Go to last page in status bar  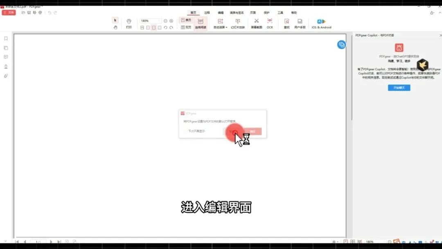pos(59,242)
